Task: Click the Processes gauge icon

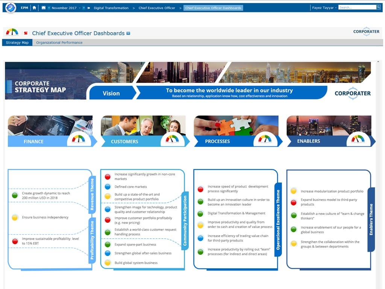Action: click(265, 139)
